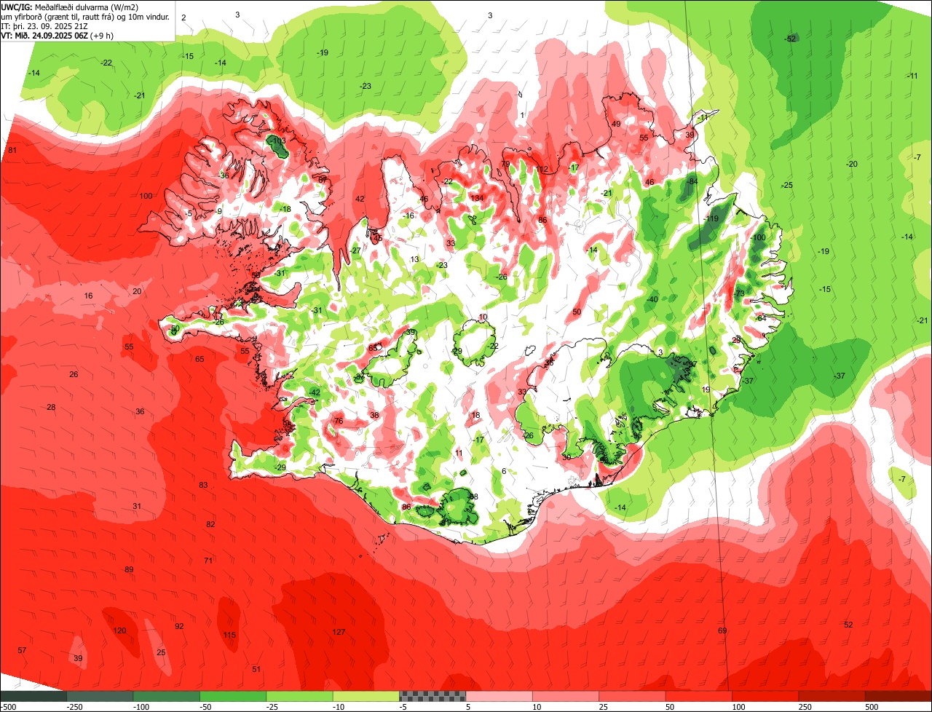
Task: Click the map value '89' in the southwest ocean
Action: point(129,569)
